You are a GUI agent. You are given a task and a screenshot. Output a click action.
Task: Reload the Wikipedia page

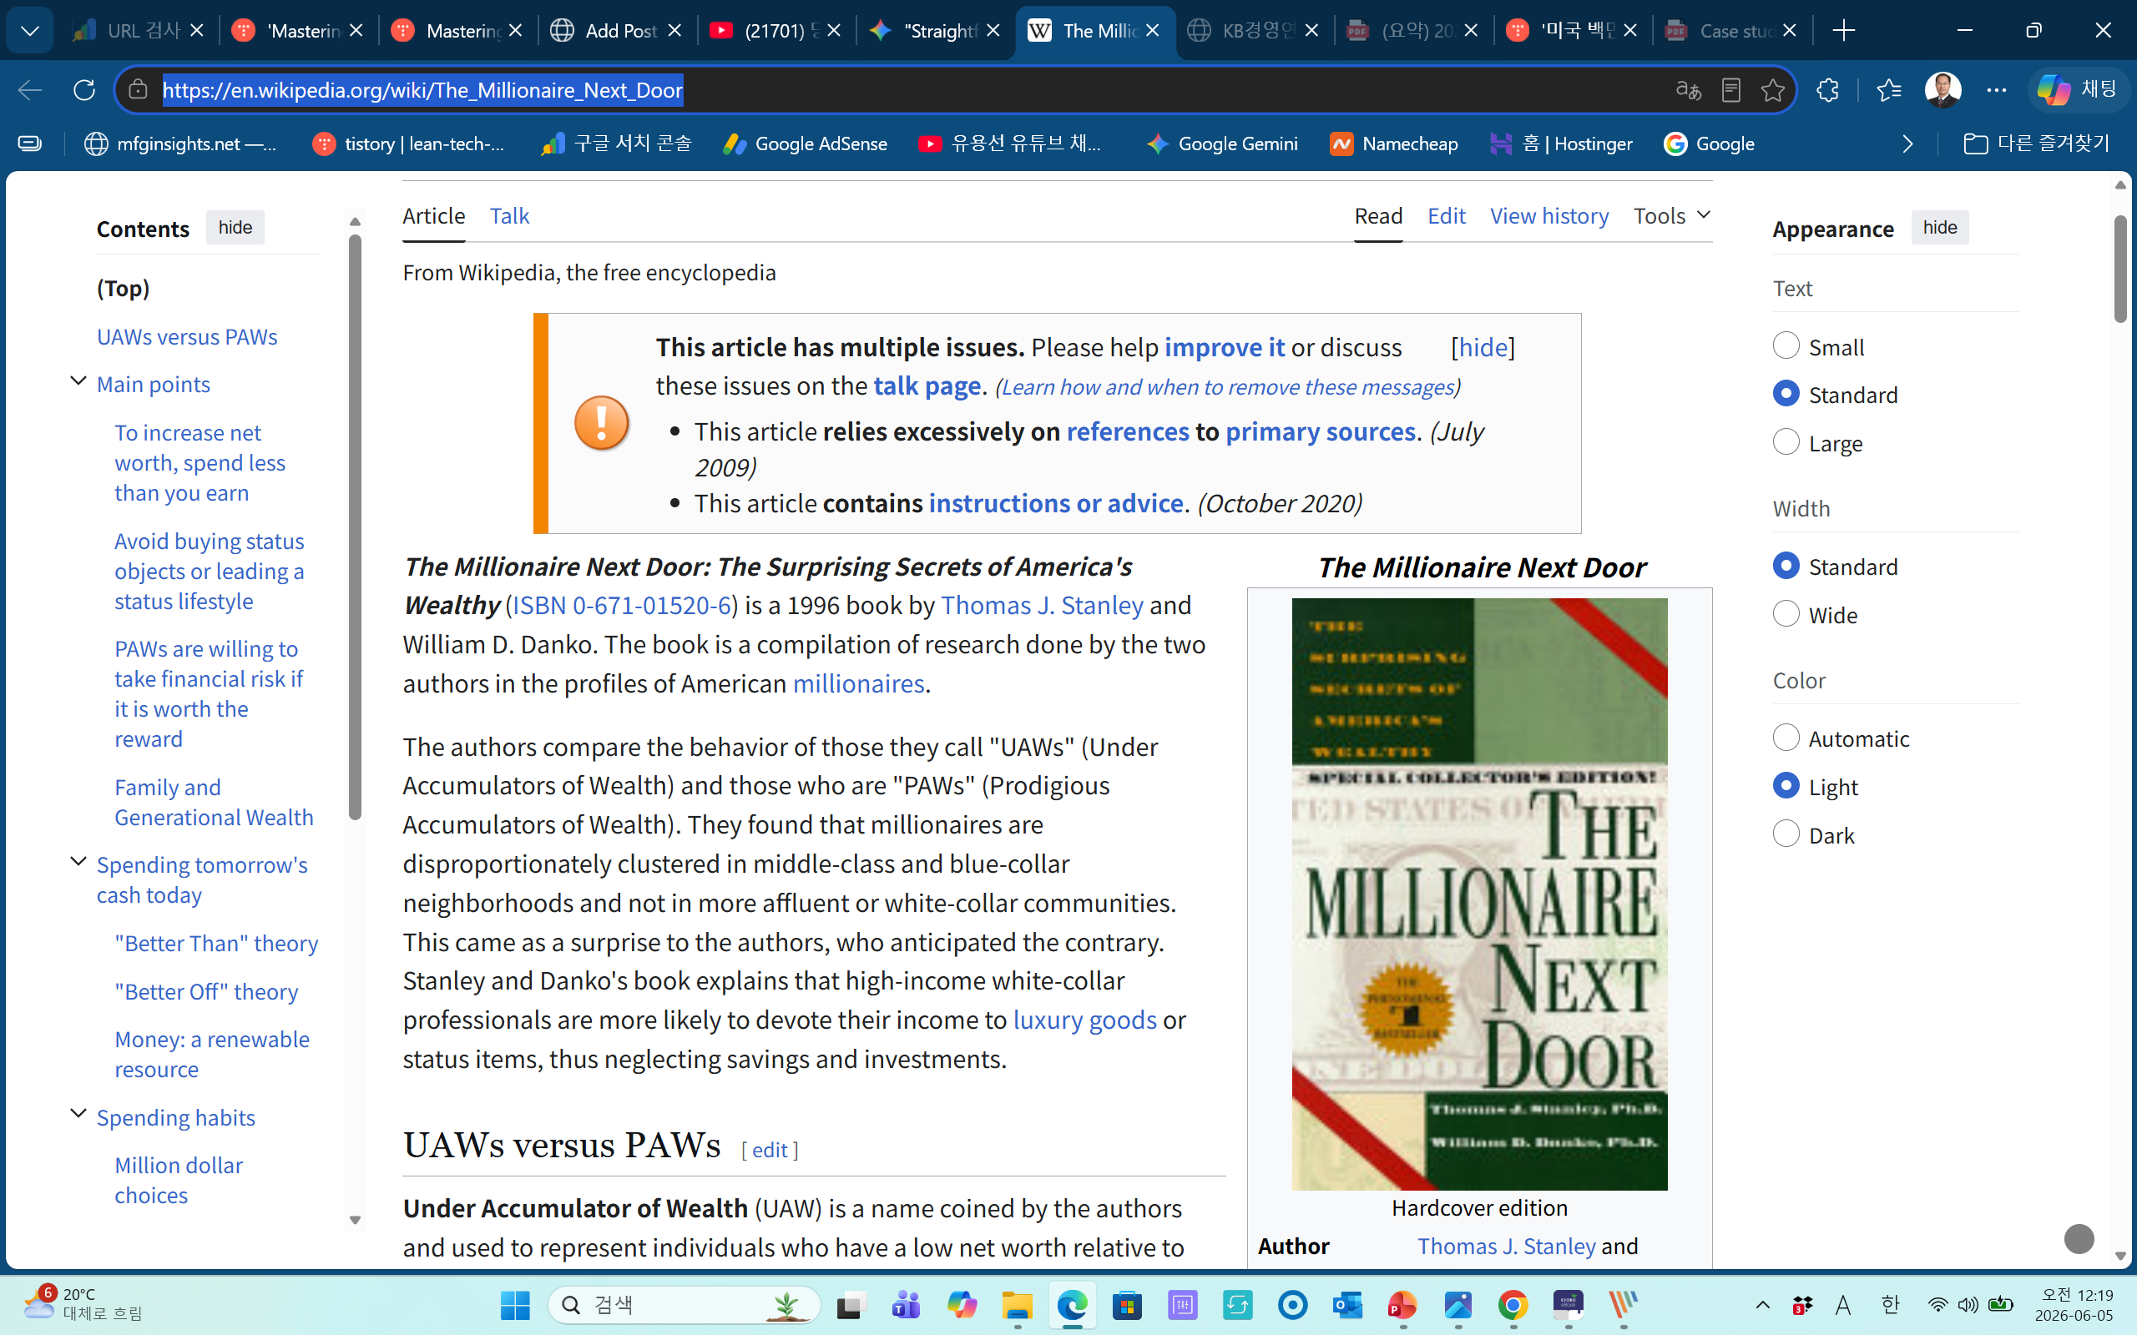coord(83,90)
